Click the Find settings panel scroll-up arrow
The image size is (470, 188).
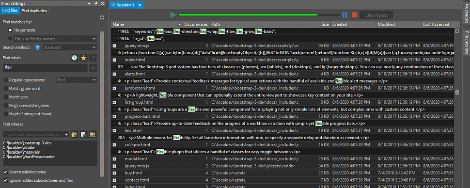click(x=102, y=17)
